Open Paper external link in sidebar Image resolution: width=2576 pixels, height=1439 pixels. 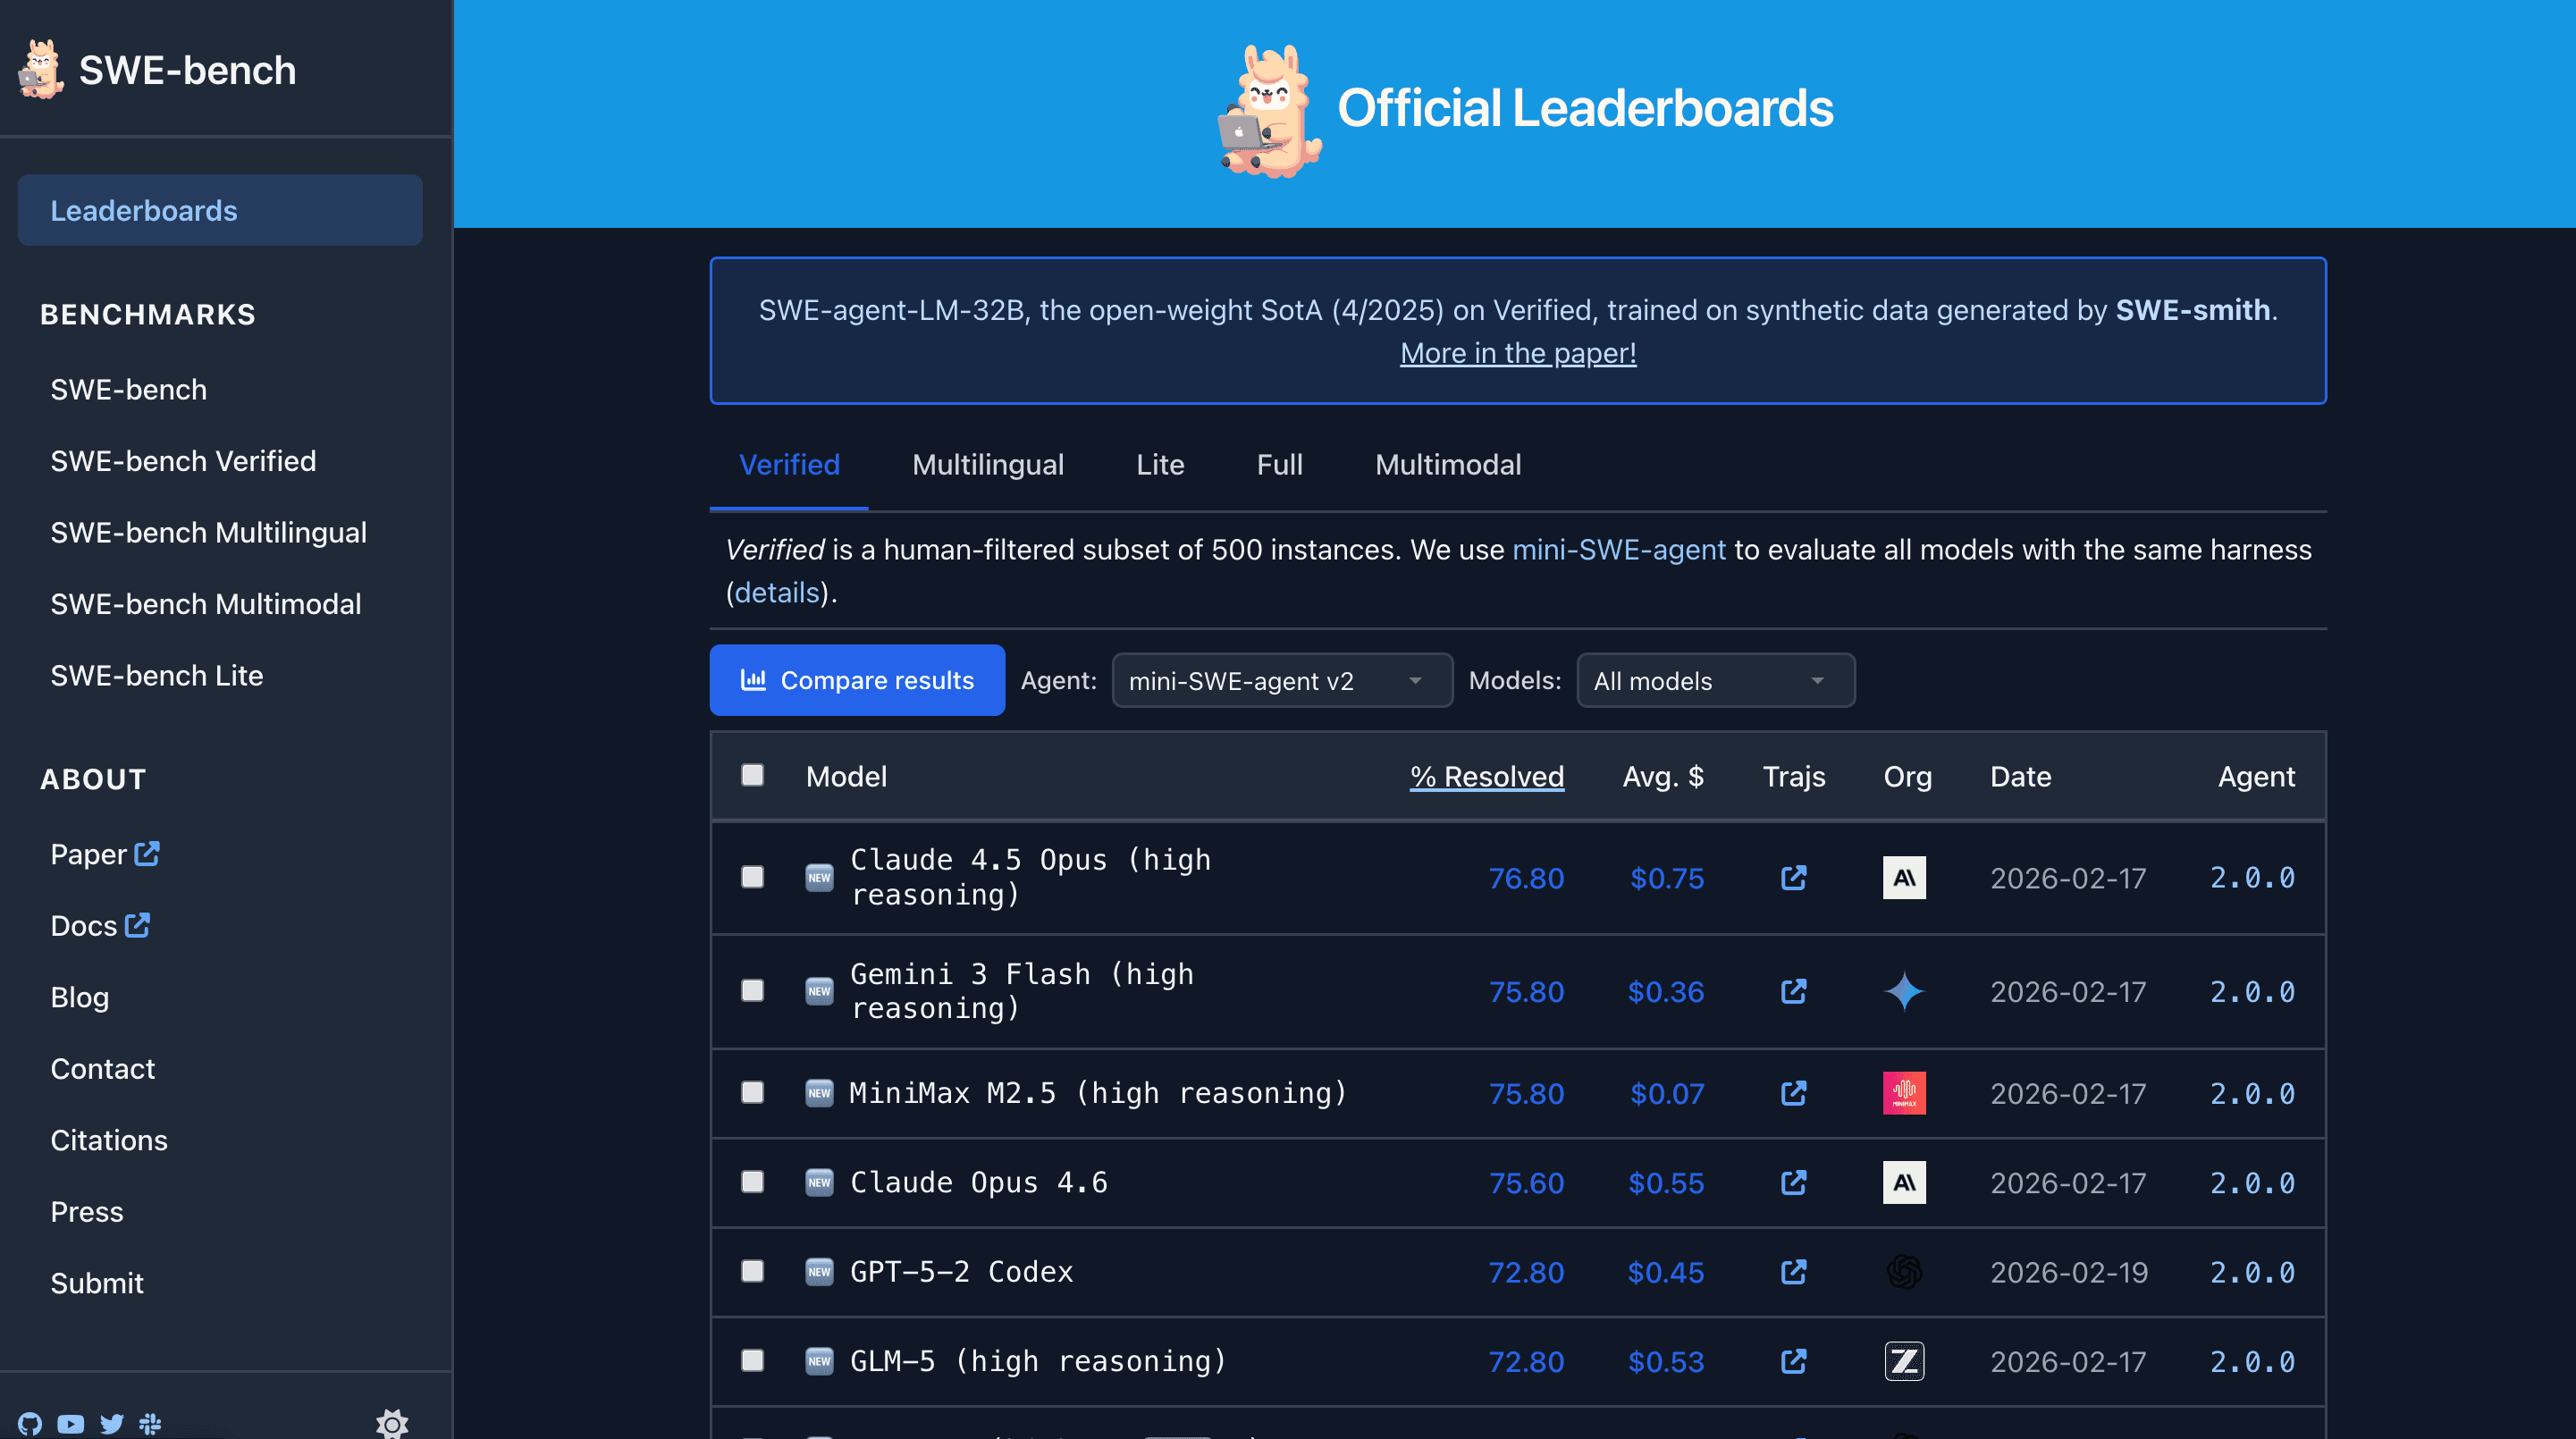point(105,854)
